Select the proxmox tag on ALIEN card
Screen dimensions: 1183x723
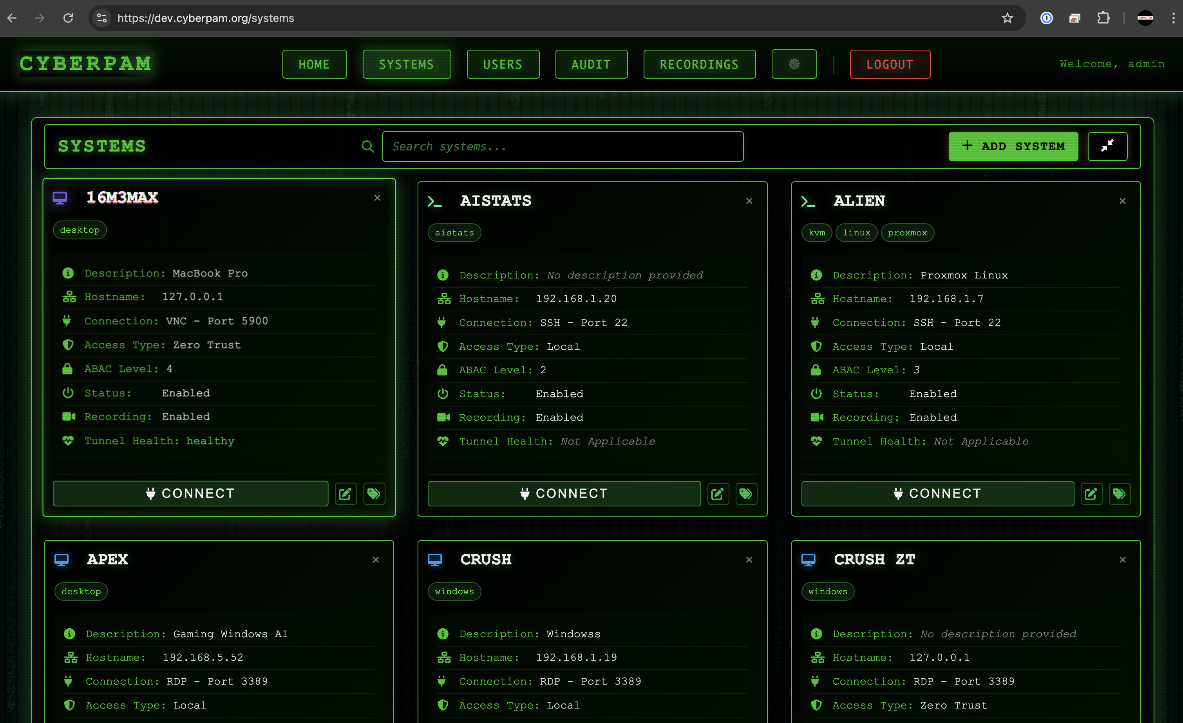tap(907, 232)
